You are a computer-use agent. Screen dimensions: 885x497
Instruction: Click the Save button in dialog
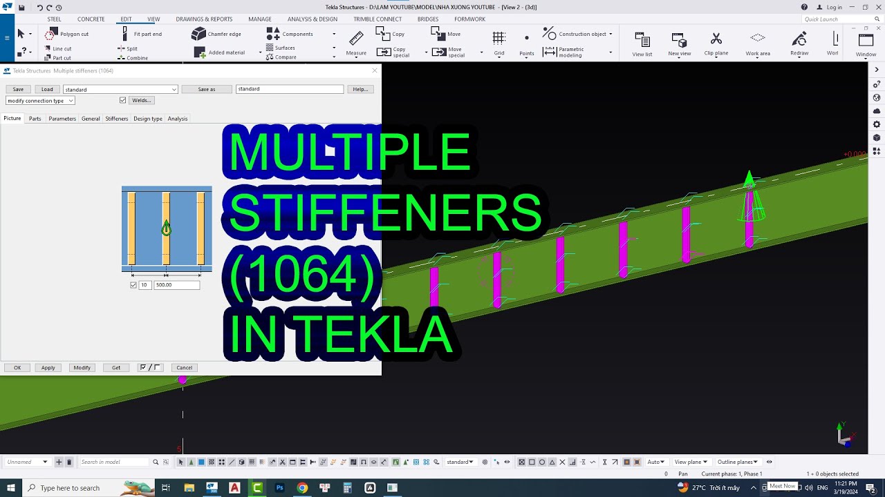tap(18, 89)
